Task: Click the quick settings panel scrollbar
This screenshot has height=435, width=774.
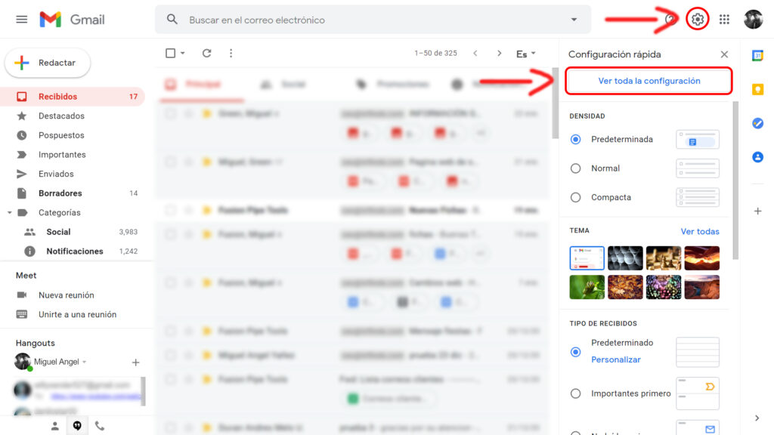Action: pos(735,180)
